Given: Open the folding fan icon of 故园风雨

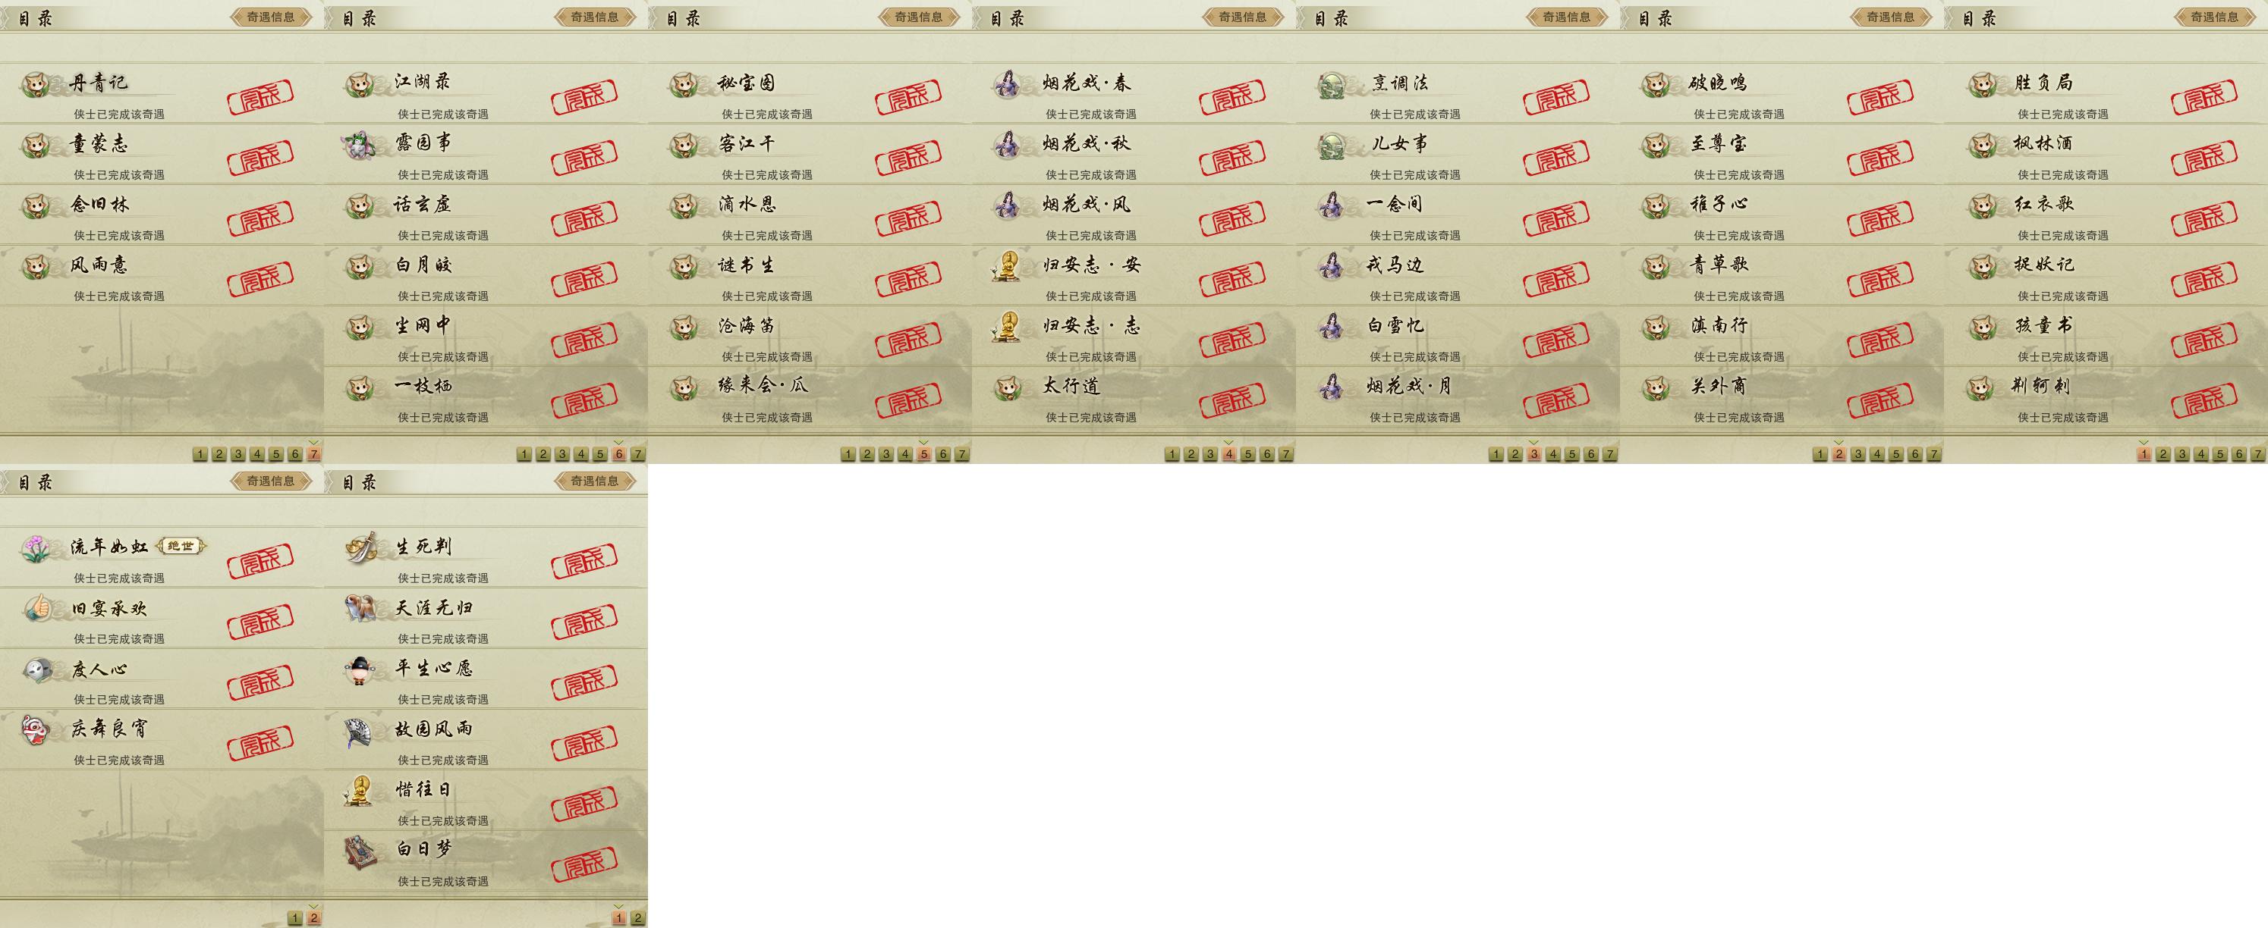Looking at the screenshot, I should point(361,730).
